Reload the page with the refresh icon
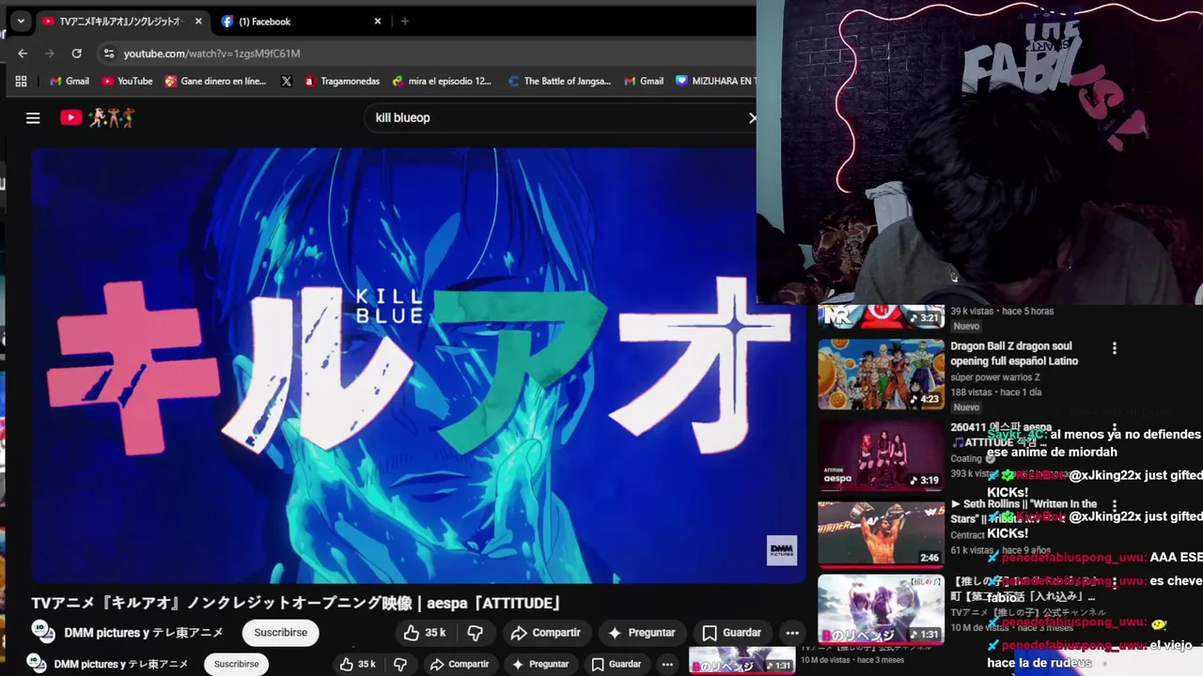The width and height of the screenshot is (1203, 676). (x=77, y=54)
